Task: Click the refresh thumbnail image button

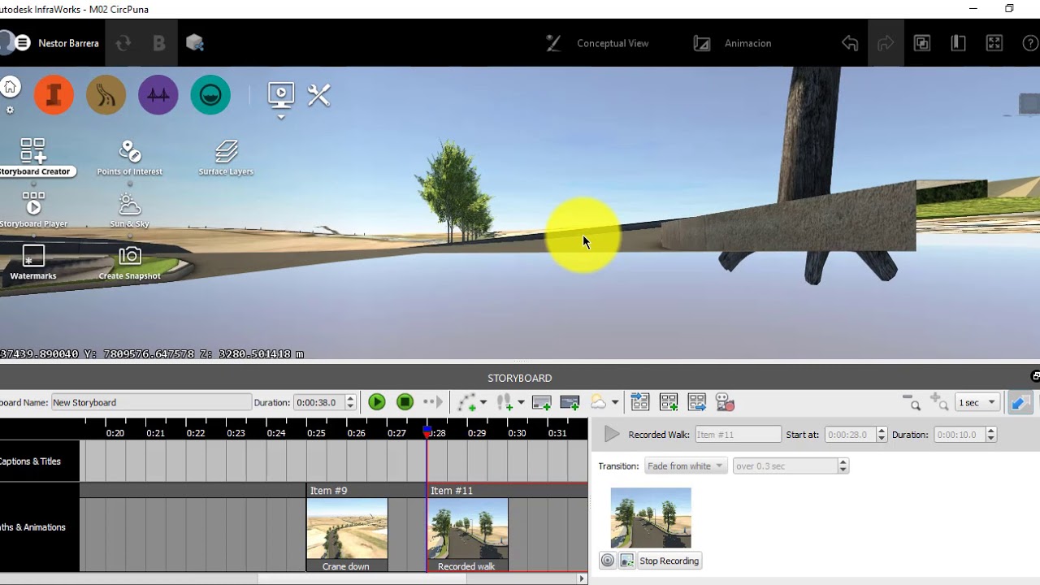Action: click(627, 561)
